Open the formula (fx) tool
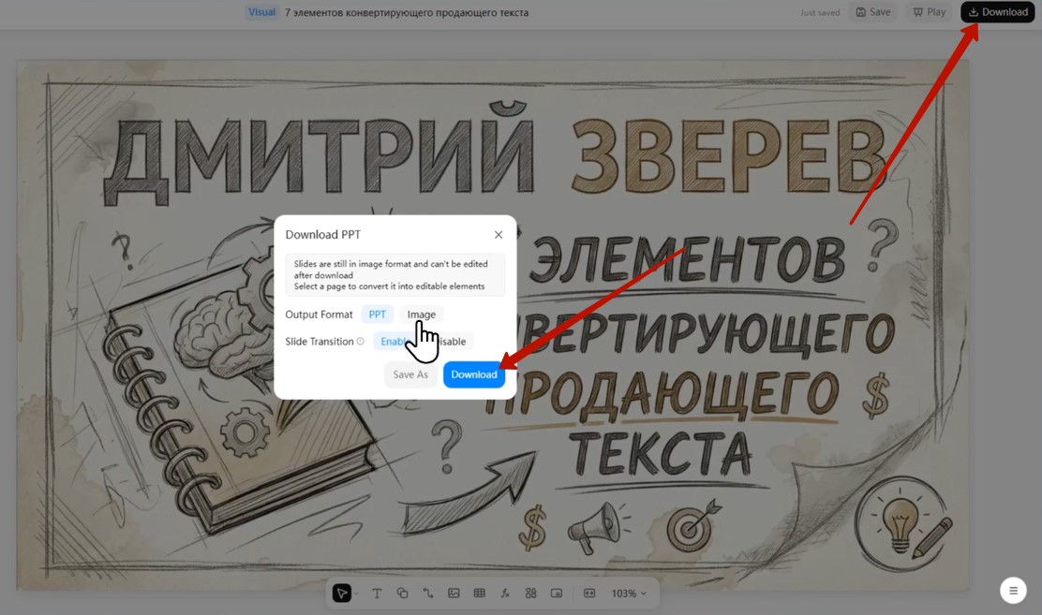1042x615 pixels. (505, 593)
